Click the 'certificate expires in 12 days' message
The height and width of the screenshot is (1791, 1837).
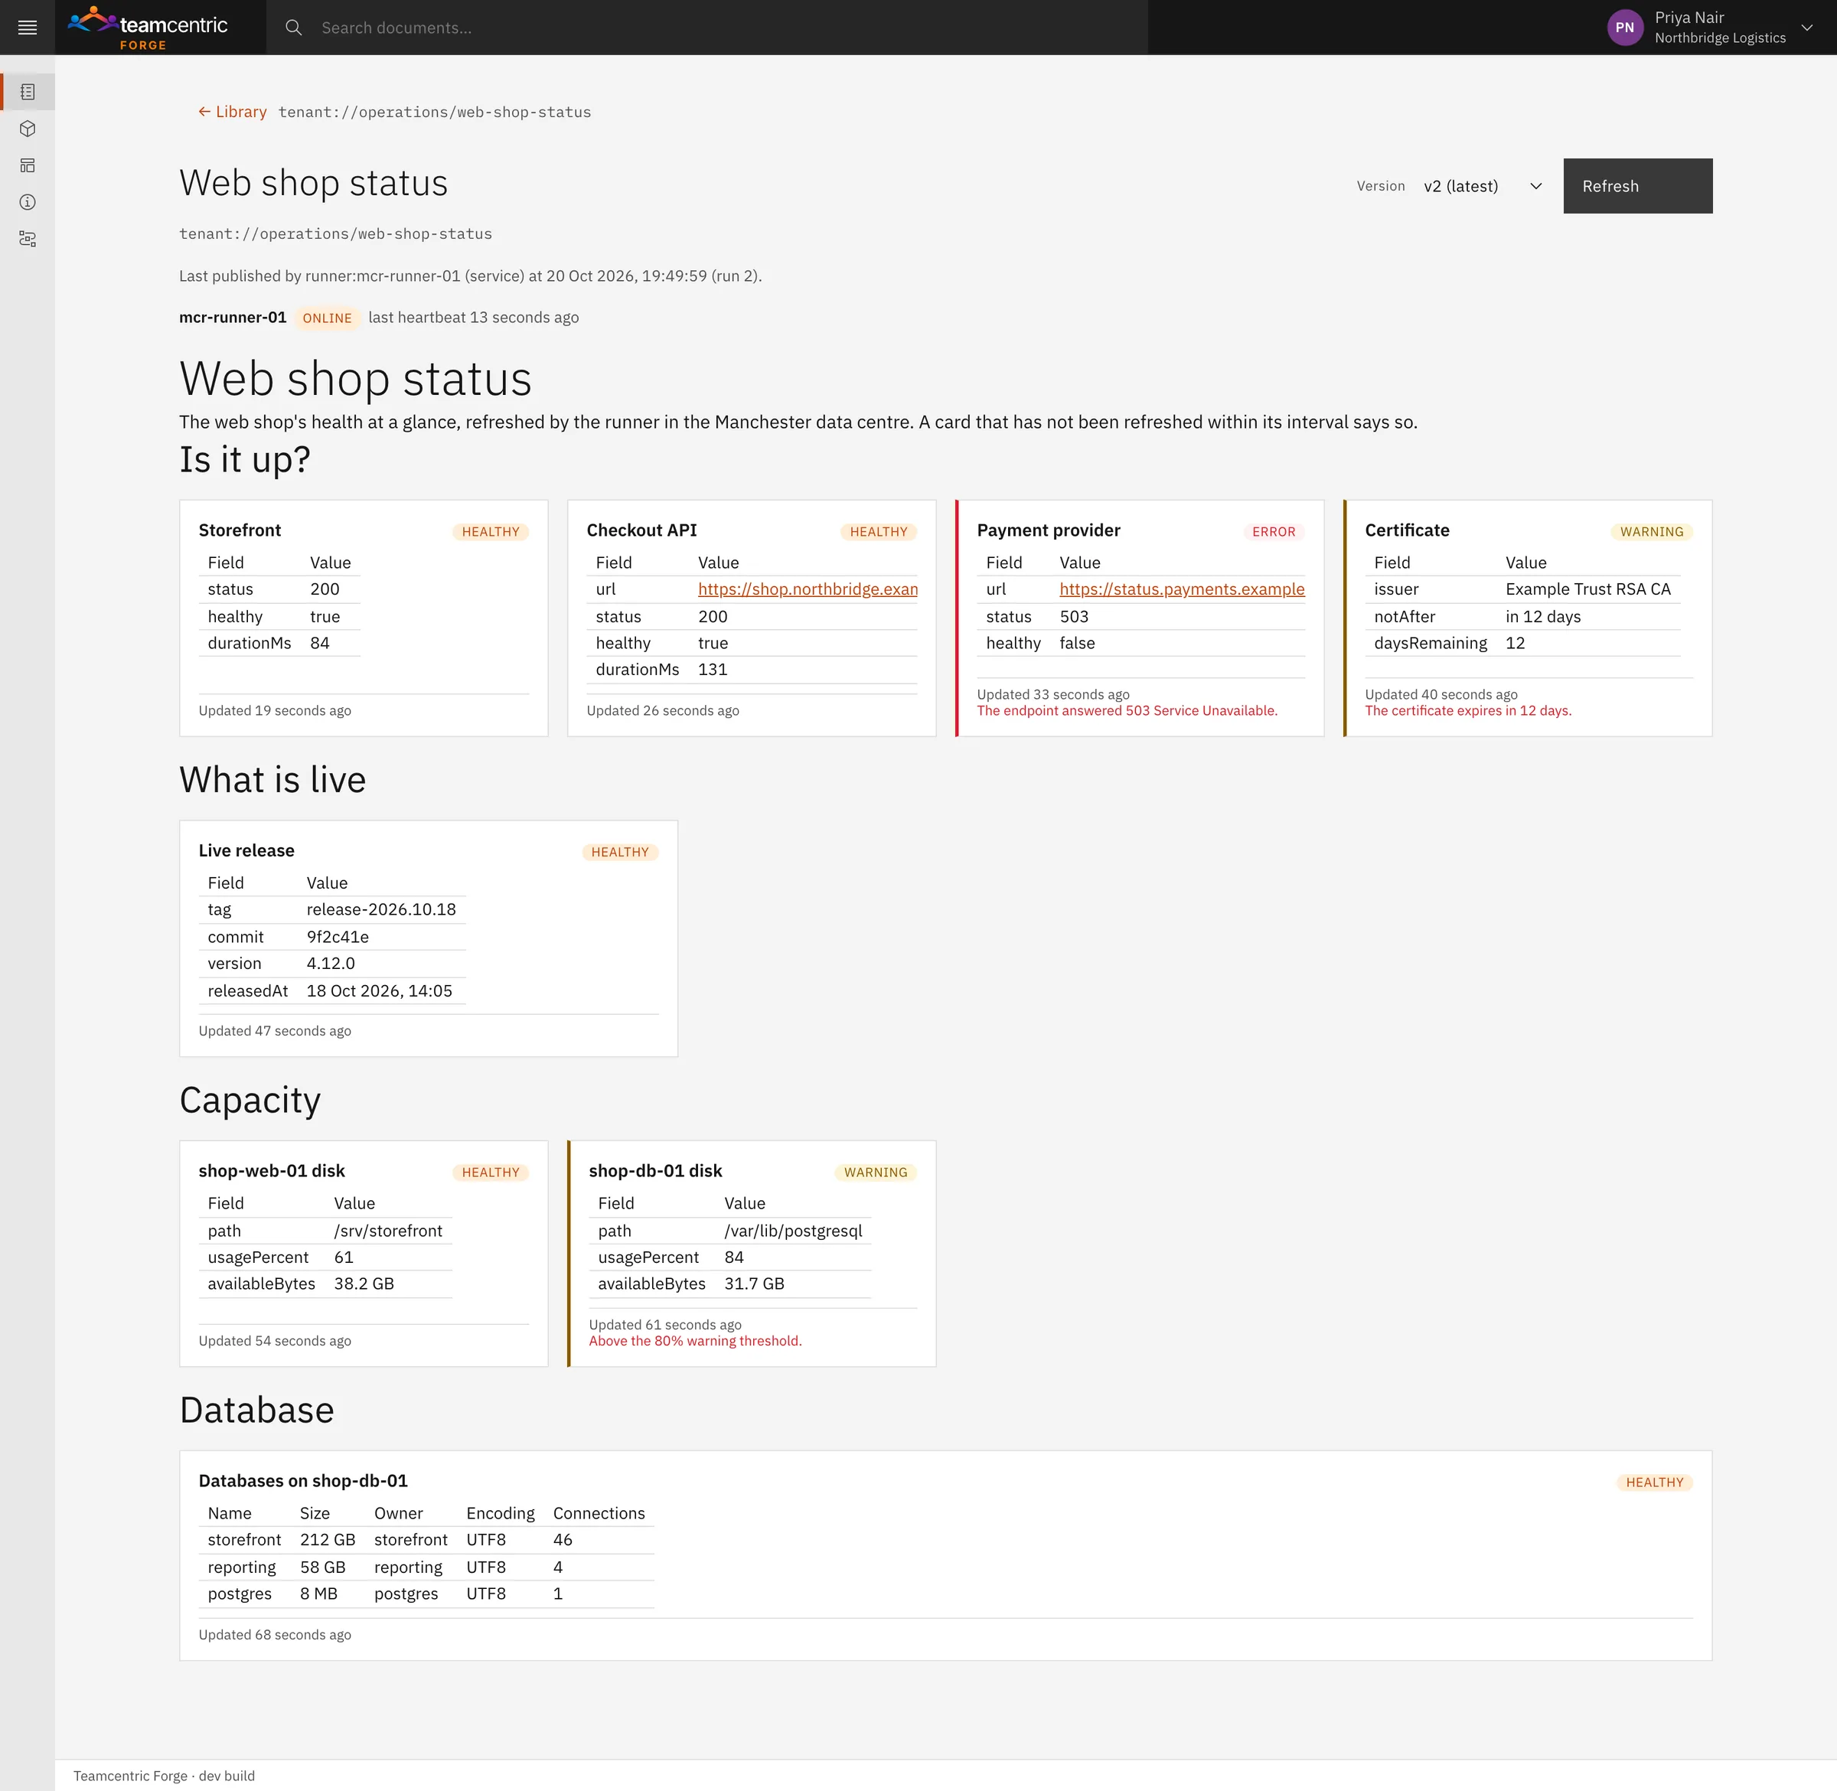tap(1467, 711)
